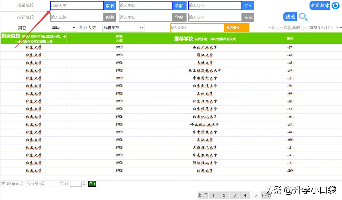
Task: Click the 最近一次更新时间 2023年5月7日 text
Action: (301, 28)
